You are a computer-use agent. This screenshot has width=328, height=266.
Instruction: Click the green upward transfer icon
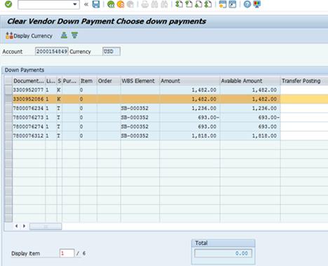click(x=64, y=35)
